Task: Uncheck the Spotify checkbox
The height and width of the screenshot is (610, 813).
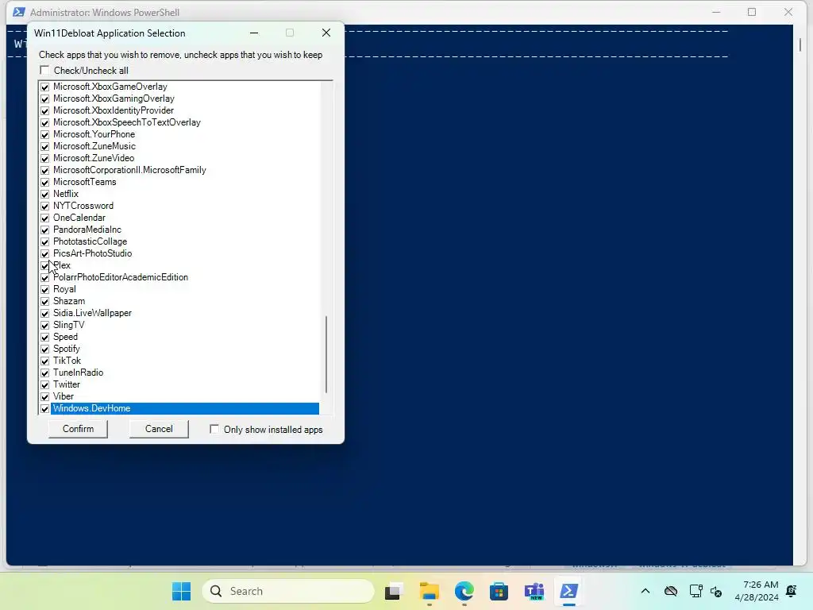Action: [x=45, y=349]
